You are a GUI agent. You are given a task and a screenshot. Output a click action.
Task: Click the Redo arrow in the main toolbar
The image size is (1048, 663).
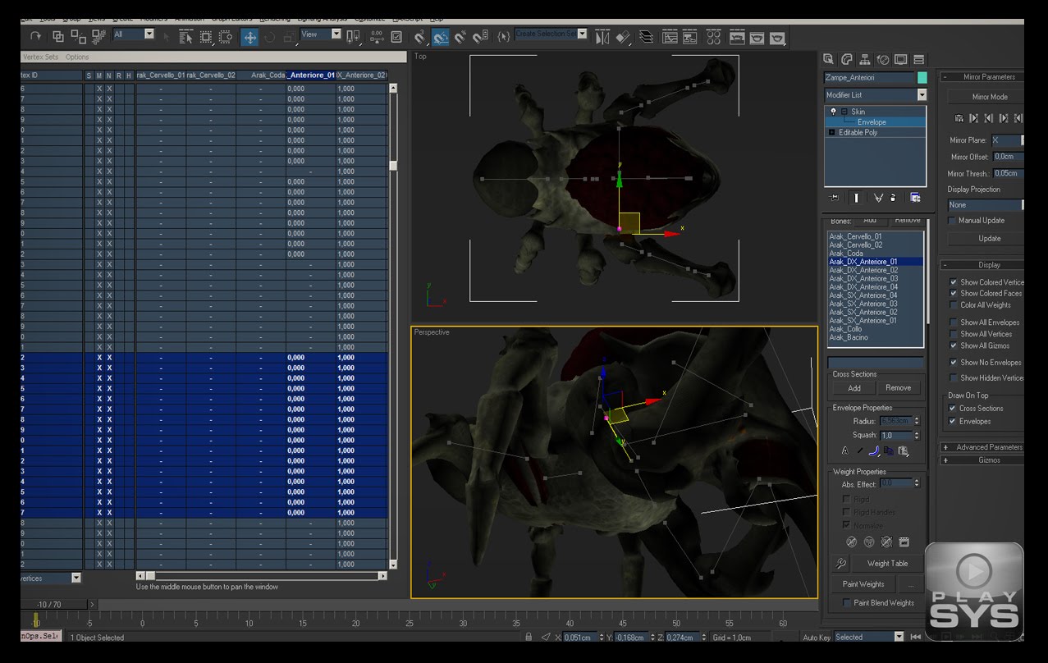pyautogui.click(x=35, y=36)
